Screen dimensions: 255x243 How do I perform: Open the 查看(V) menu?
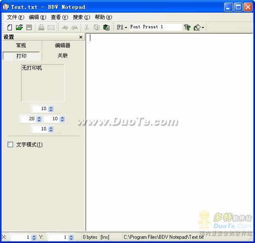[60, 17]
